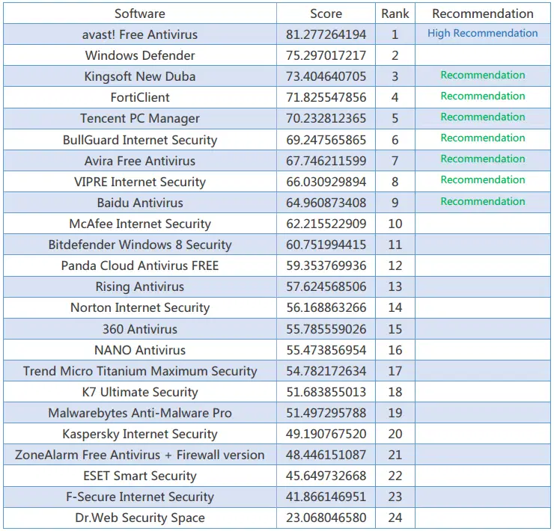Click rank 1 cell
The height and width of the screenshot is (531, 554).
(395, 34)
